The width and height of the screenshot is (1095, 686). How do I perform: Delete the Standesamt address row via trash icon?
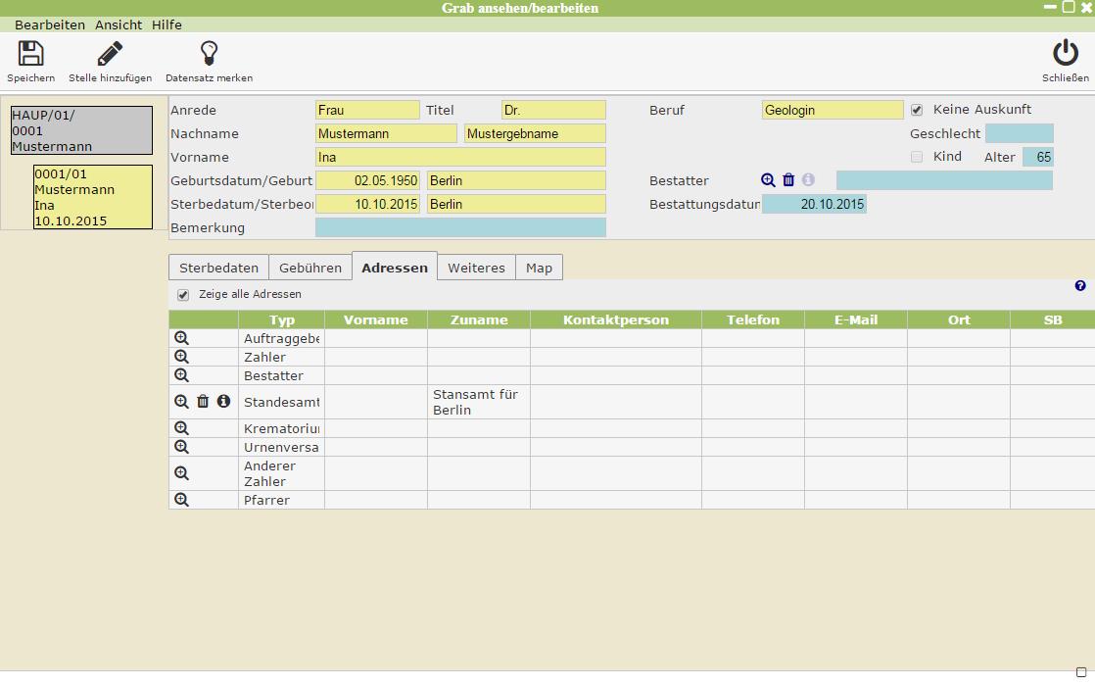(x=203, y=402)
